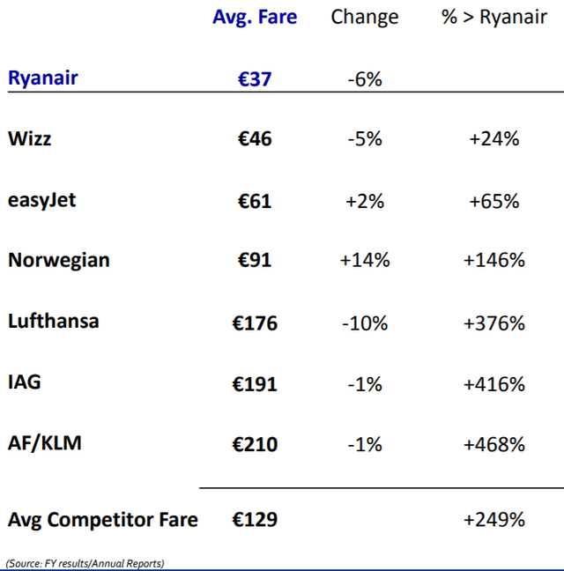Screen dimensions: 564x571
Task: Select the €129 average competitor fare
Action: click(255, 519)
